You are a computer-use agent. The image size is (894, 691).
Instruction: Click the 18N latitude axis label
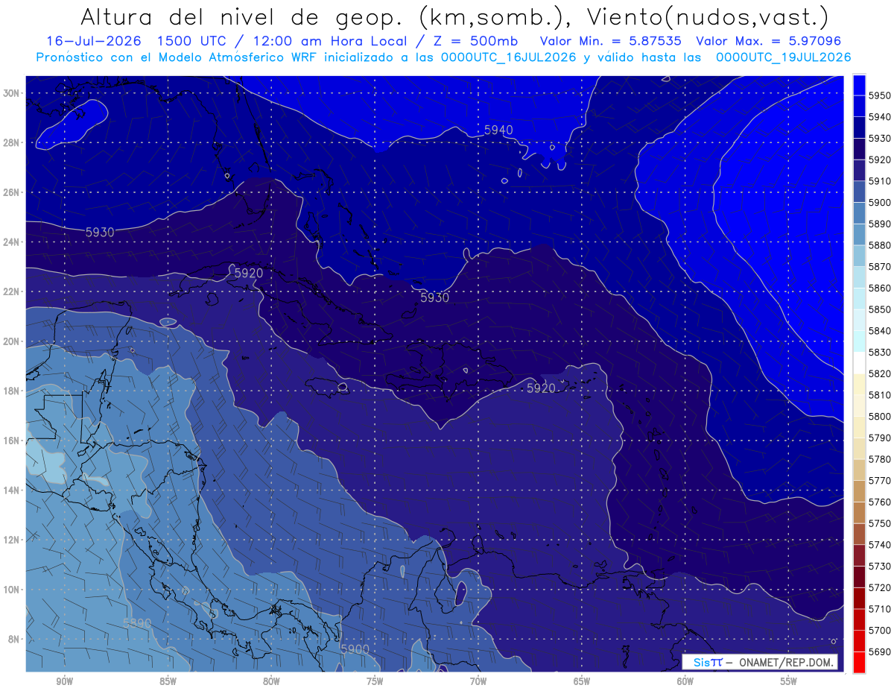(11, 391)
